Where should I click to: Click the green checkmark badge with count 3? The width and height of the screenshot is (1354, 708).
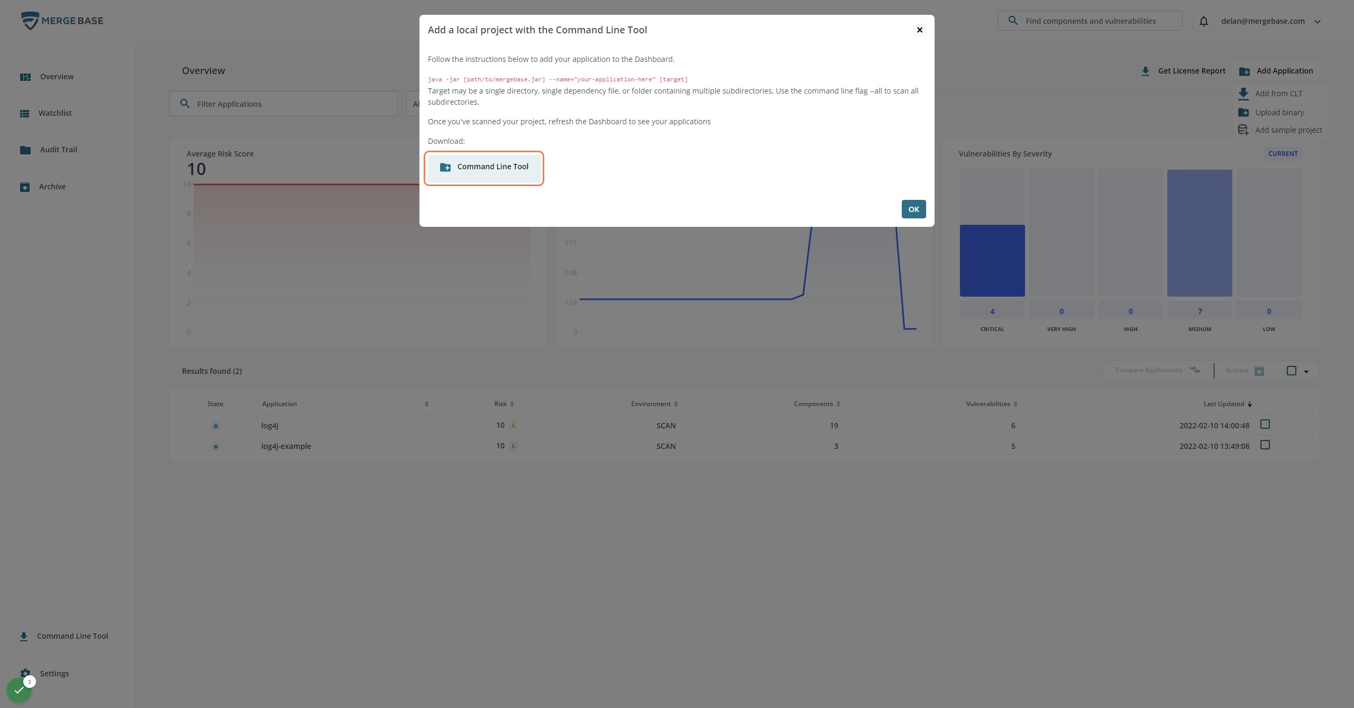coord(20,689)
